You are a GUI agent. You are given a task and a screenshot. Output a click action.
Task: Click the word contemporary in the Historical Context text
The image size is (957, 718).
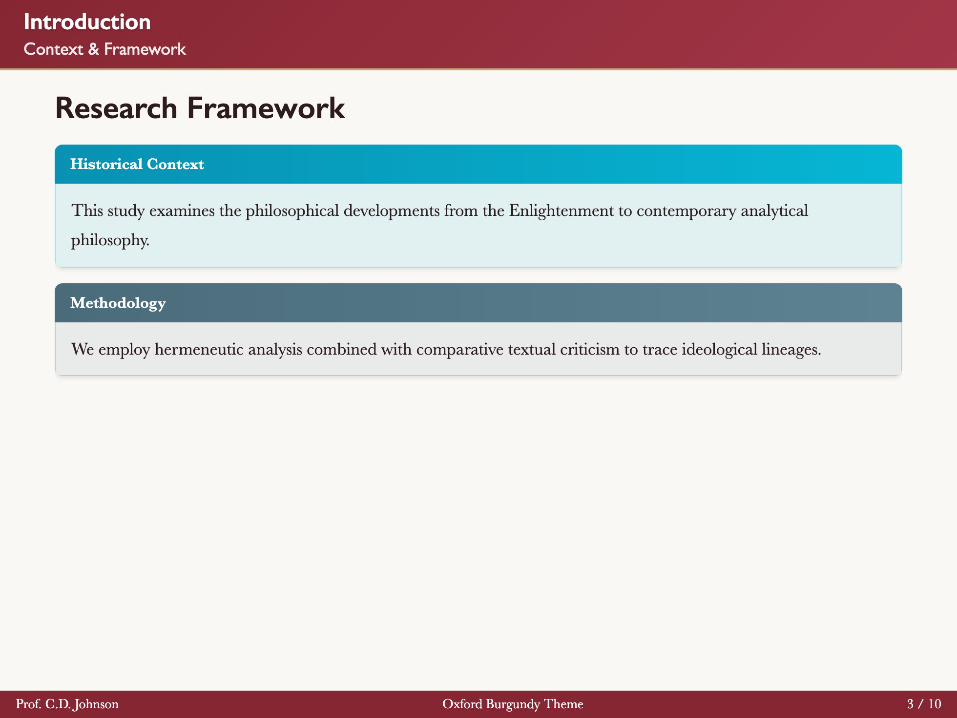click(x=687, y=211)
